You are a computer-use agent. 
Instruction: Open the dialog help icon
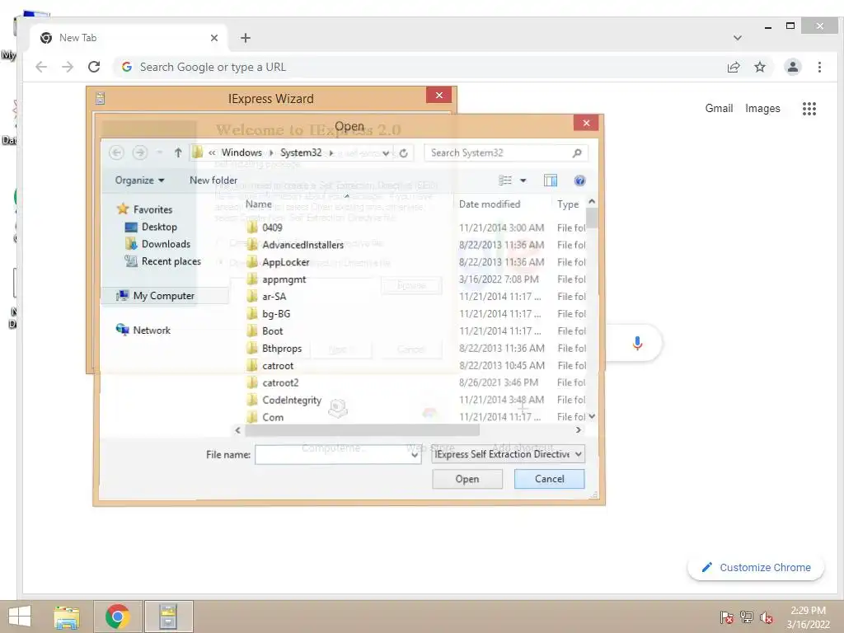(579, 181)
